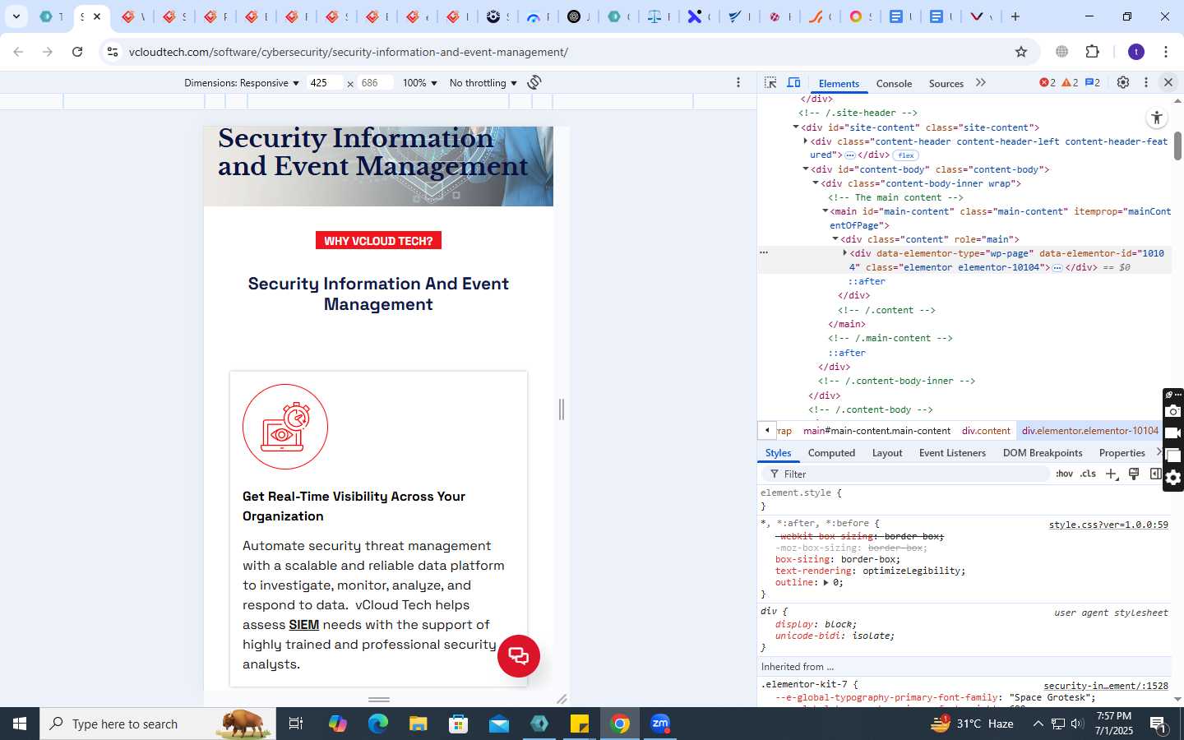Toggle the device toolbar icon in DevTools
The height and width of the screenshot is (740, 1184).
794,83
